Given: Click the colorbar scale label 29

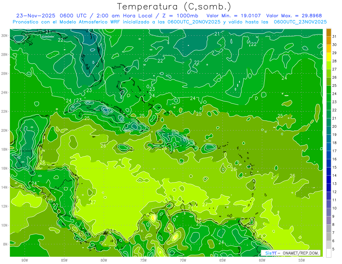Looking at the screenshot, I should click(x=334, y=53).
